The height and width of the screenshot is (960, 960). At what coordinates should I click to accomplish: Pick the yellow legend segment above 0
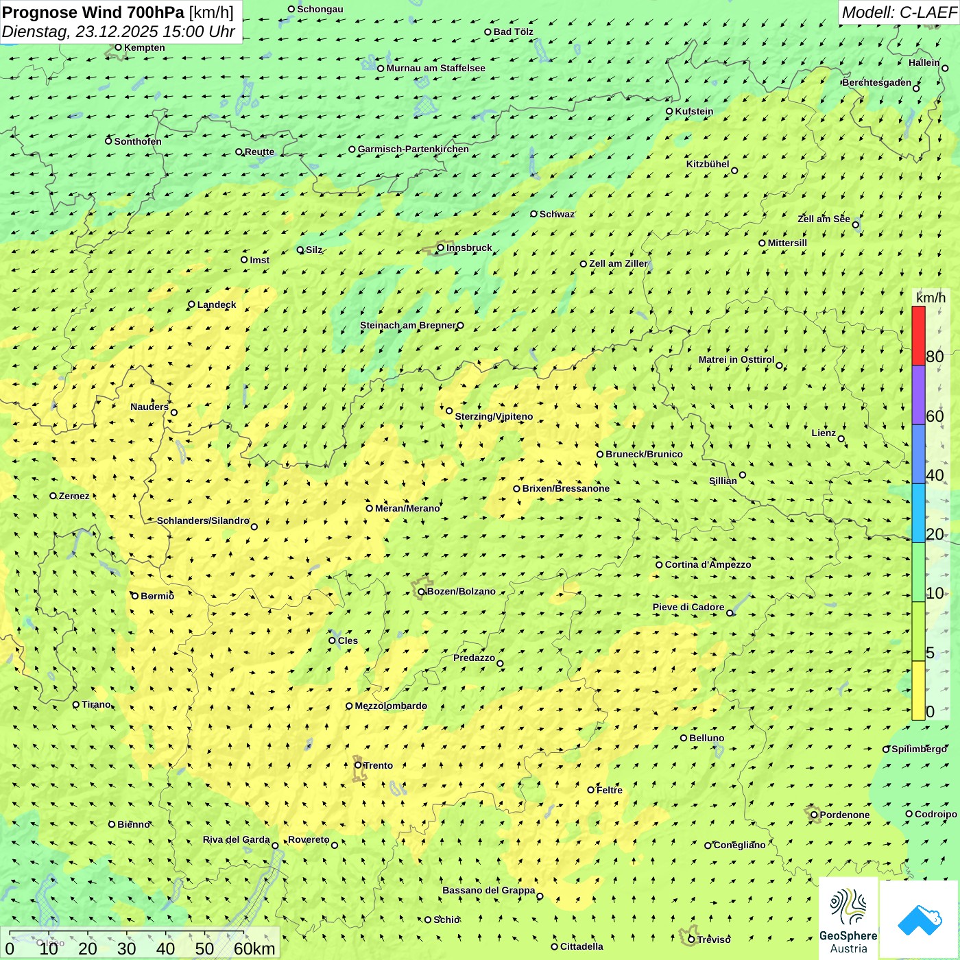coord(918,691)
